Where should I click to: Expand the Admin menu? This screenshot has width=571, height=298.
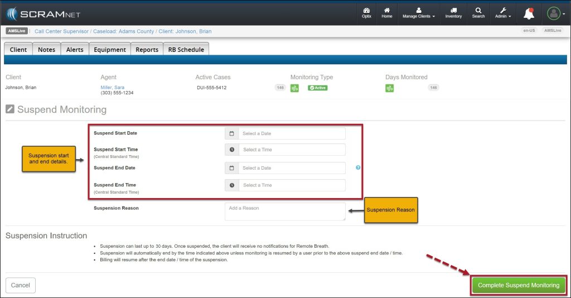[x=503, y=13]
